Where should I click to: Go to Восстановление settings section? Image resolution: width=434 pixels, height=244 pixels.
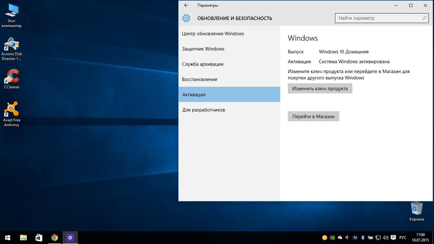tap(200, 79)
